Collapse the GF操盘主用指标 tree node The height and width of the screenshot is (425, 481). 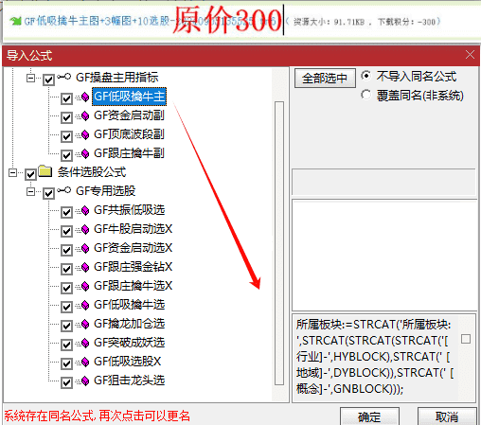(x=30, y=78)
